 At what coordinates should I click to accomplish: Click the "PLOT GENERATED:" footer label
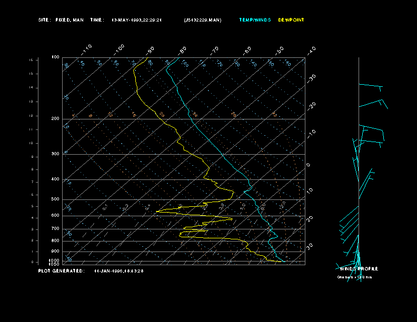click(x=62, y=271)
